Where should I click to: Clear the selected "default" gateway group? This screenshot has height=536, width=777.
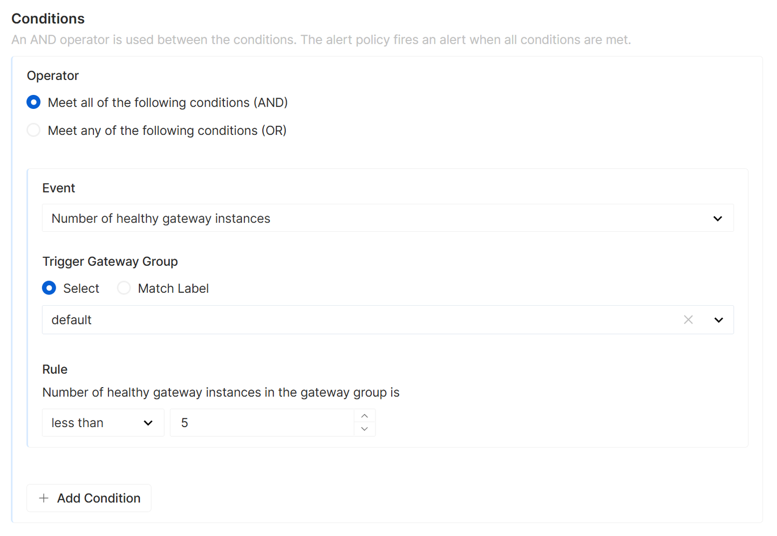pos(688,320)
